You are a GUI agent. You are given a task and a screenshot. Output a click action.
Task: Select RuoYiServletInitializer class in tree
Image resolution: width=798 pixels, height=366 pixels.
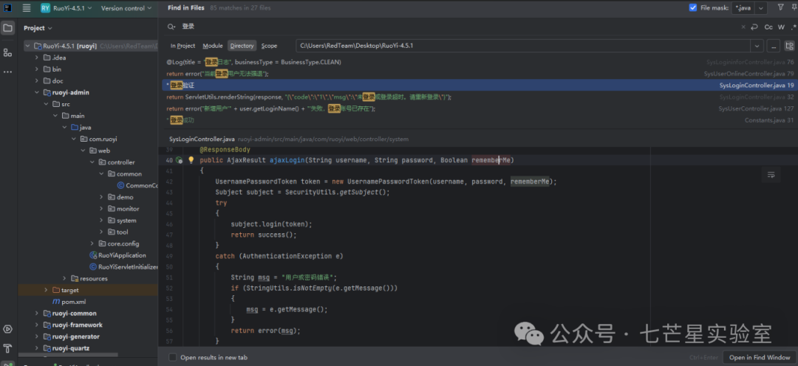tap(123, 267)
